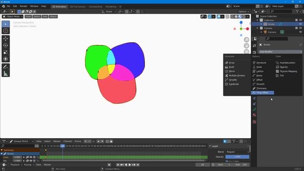
Task: Hide the Collection with its eye icon
Action: coord(300,20)
